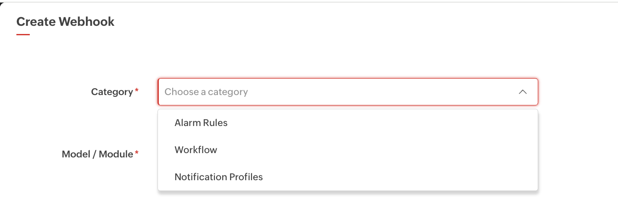Click the Model / Module field label
The image size is (618, 203).
pyautogui.click(x=98, y=154)
